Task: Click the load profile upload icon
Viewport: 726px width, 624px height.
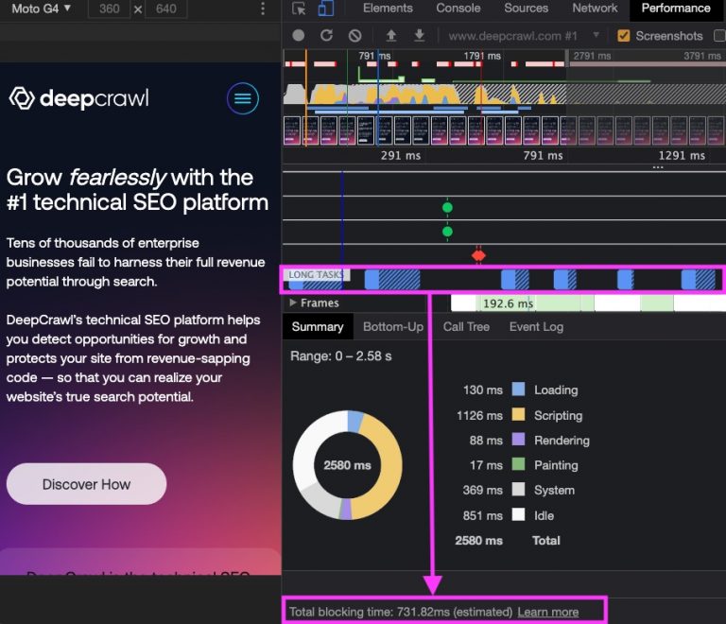Action: pos(391,35)
